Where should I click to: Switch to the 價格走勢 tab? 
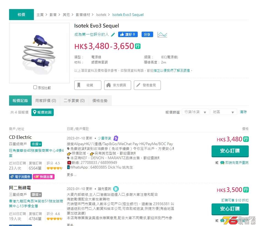[x=100, y=101]
